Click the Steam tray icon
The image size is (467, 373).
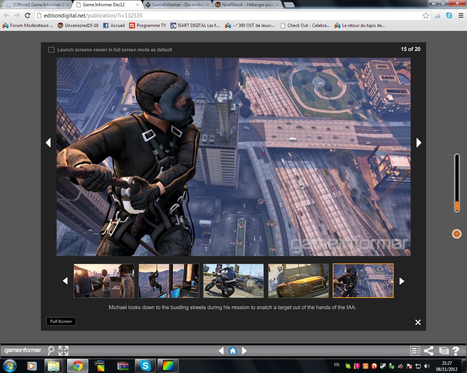(x=383, y=366)
